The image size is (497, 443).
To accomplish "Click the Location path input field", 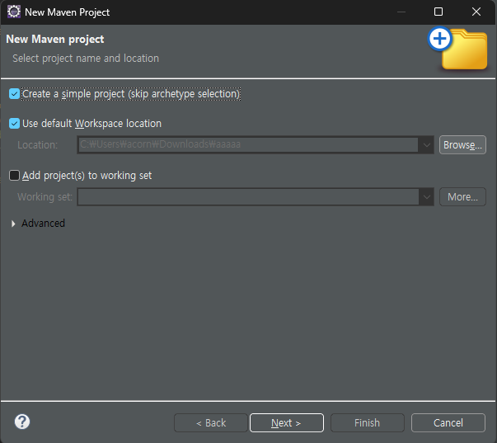I will point(248,145).
